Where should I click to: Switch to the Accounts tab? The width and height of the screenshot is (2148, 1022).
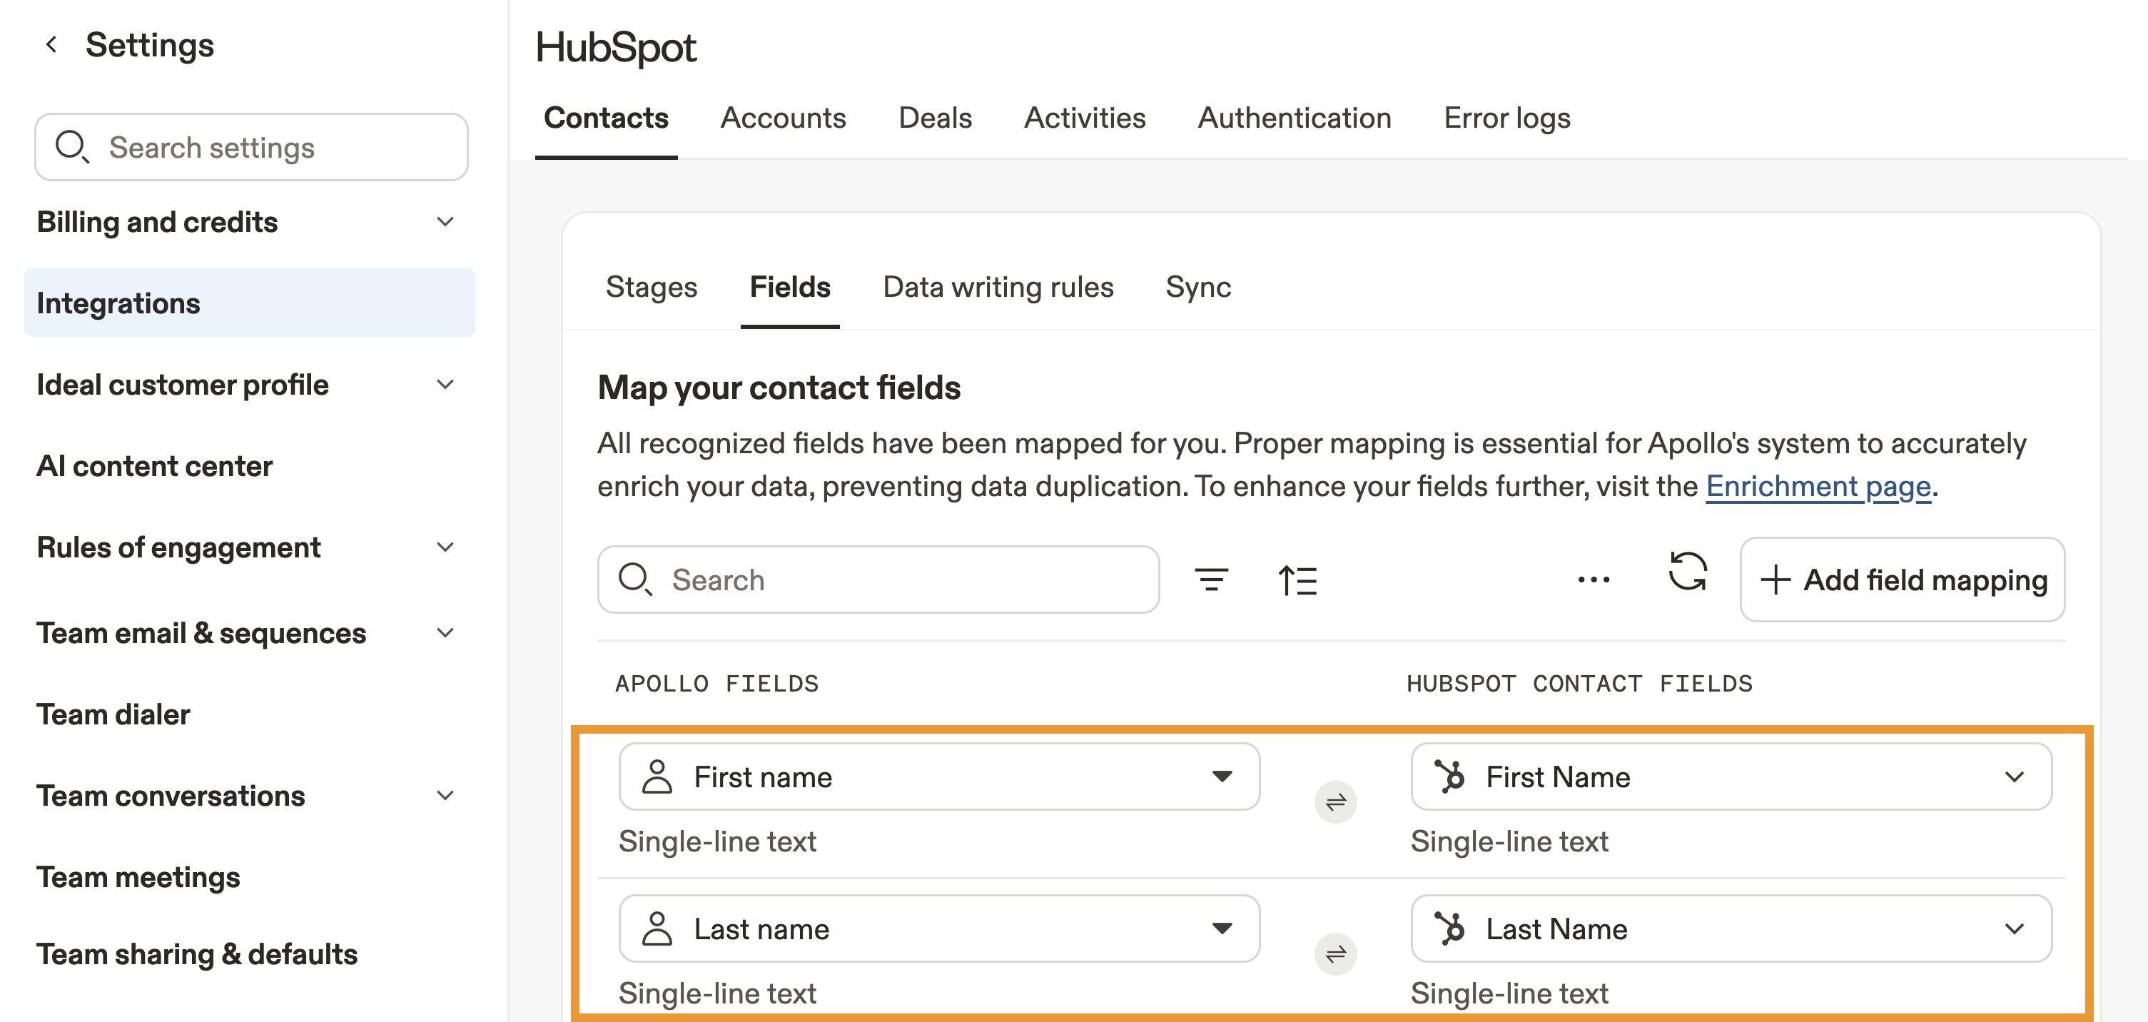click(x=783, y=118)
